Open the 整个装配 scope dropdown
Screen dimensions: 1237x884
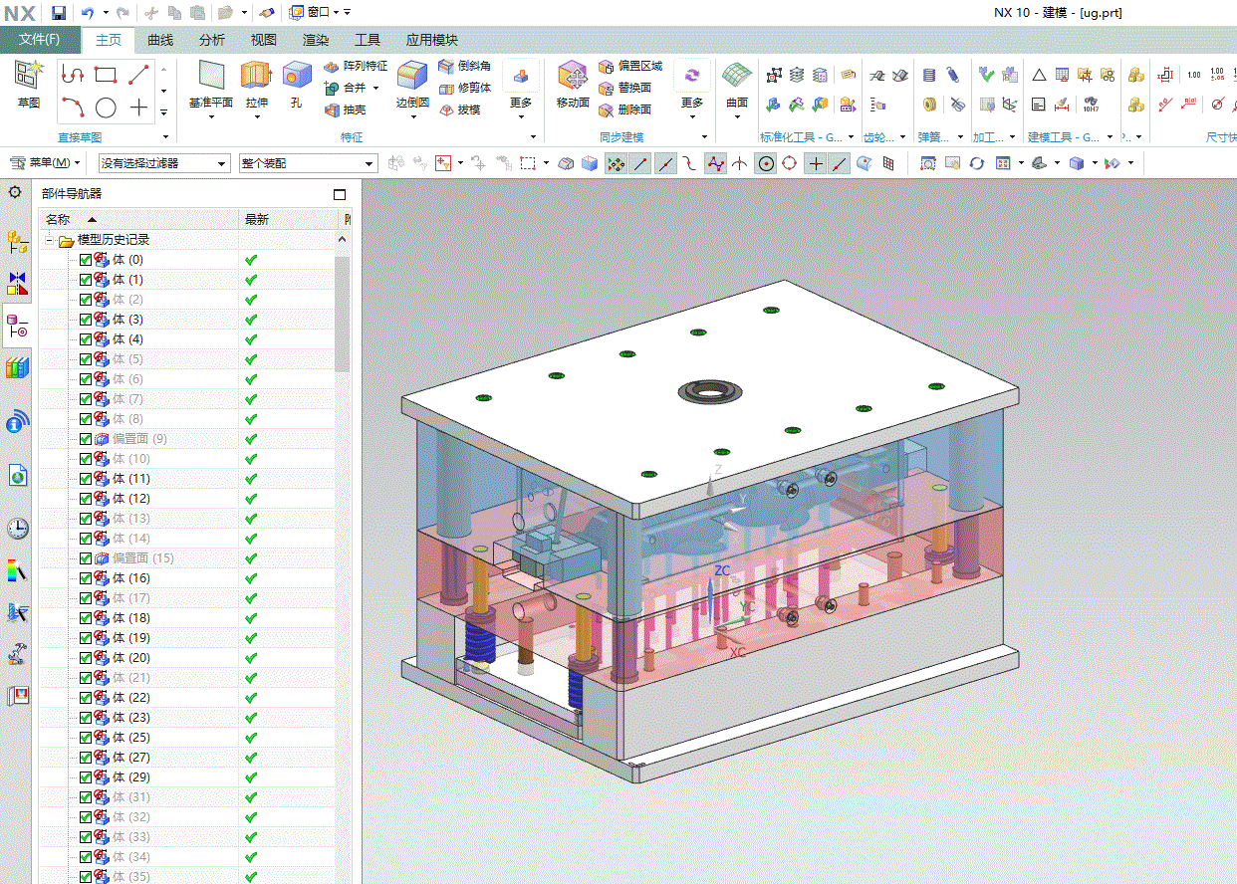pos(309,163)
